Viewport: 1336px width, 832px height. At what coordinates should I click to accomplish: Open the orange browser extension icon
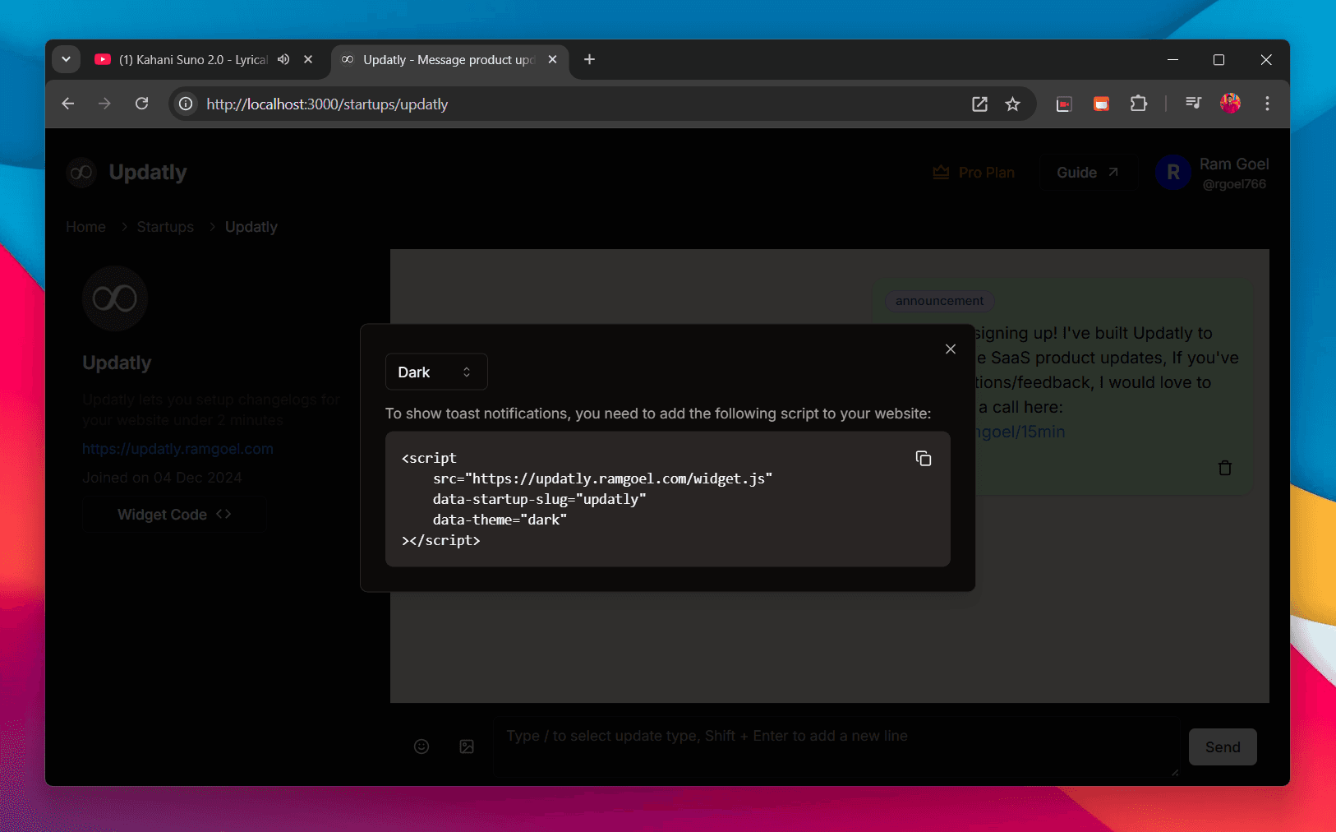tap(1102, 104)
